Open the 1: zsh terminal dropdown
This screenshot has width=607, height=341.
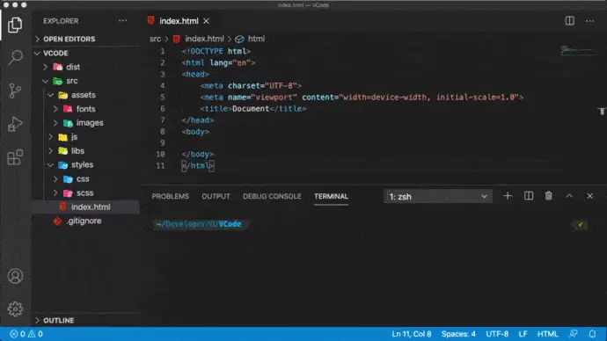point(438,196)
